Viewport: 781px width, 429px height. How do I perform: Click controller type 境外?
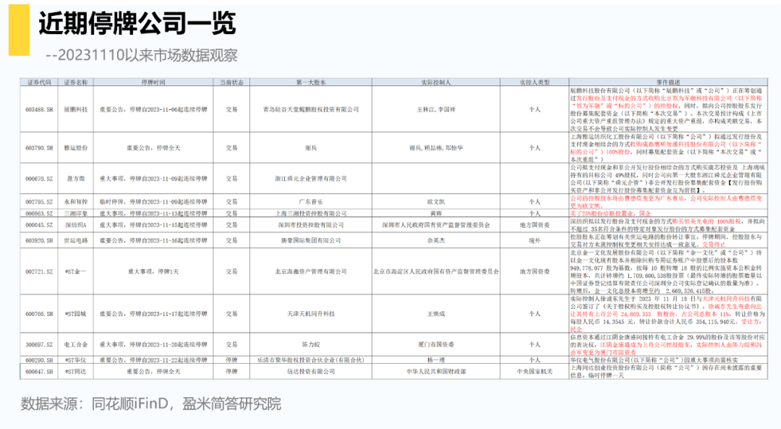click(x=534, y=240)
